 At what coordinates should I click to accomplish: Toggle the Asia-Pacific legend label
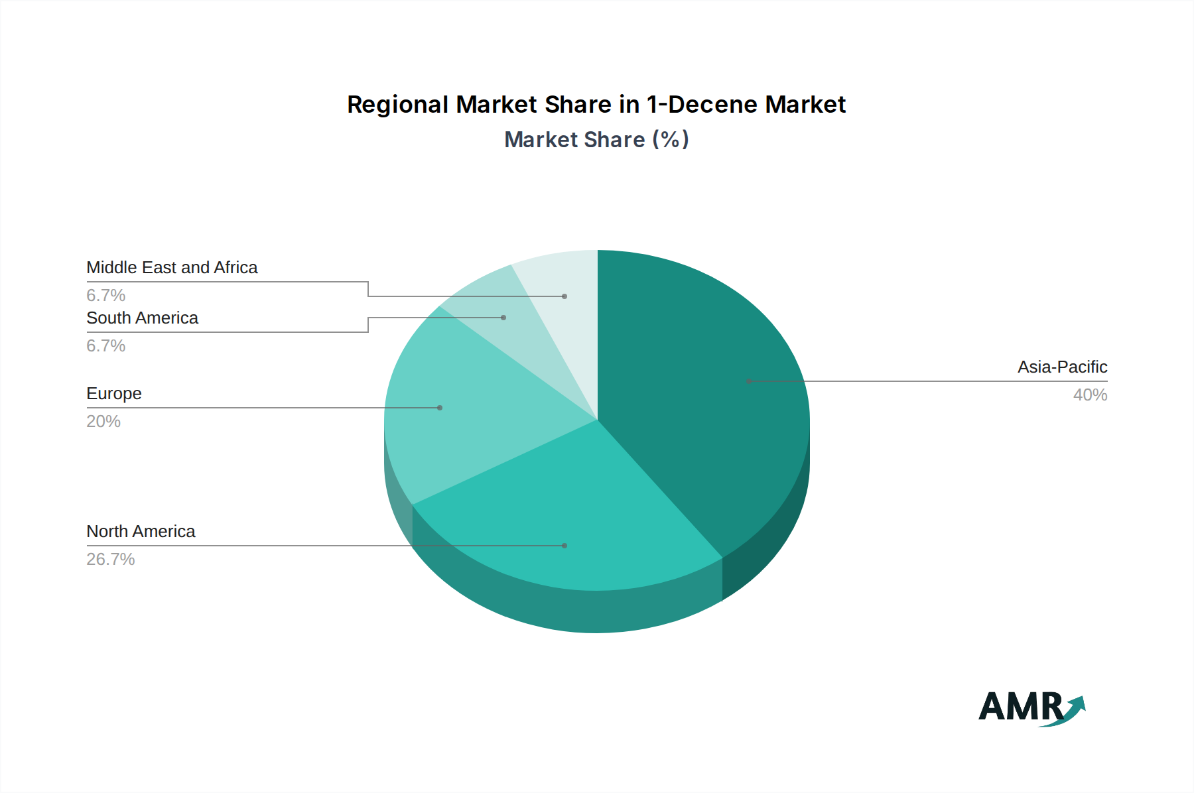1061,367
